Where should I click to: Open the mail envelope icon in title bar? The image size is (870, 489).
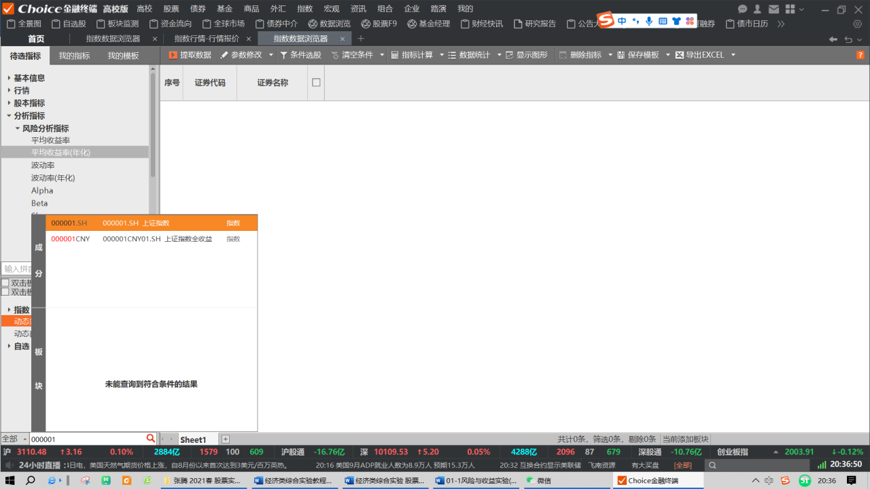(773, 9)
